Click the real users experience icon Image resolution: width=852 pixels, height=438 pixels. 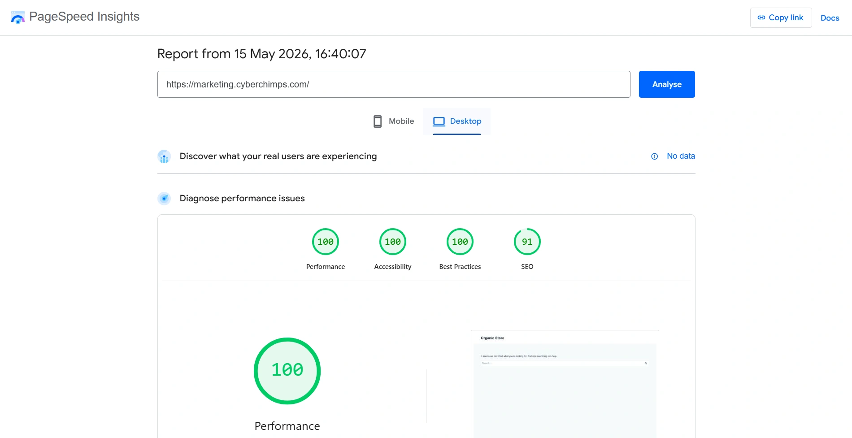point(164,156)
